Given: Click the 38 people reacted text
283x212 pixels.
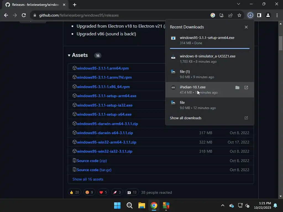Looking at the screenshot, I should [156, 192].
